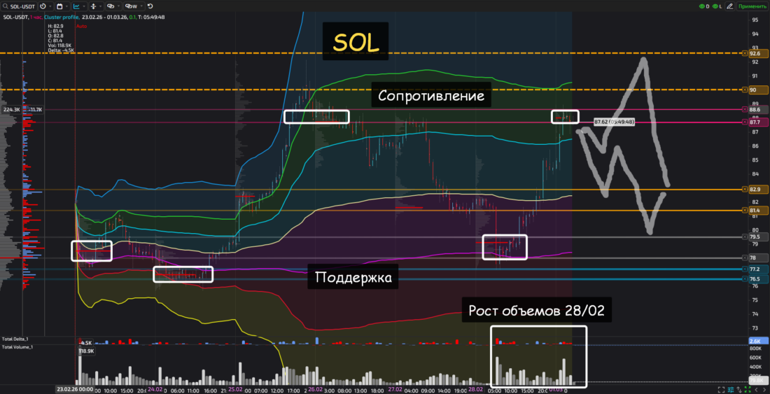Click the chart link icon
This screenshot has height=394, width=770.
tap(111, 6)
